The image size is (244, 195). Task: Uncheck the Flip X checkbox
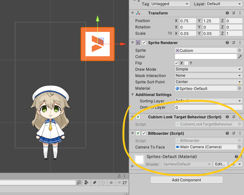(176, 63)
